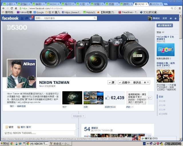Click the 建立粉絲專頁 button
This screenshot has height=146, width=183.
(x=165, y=25)
